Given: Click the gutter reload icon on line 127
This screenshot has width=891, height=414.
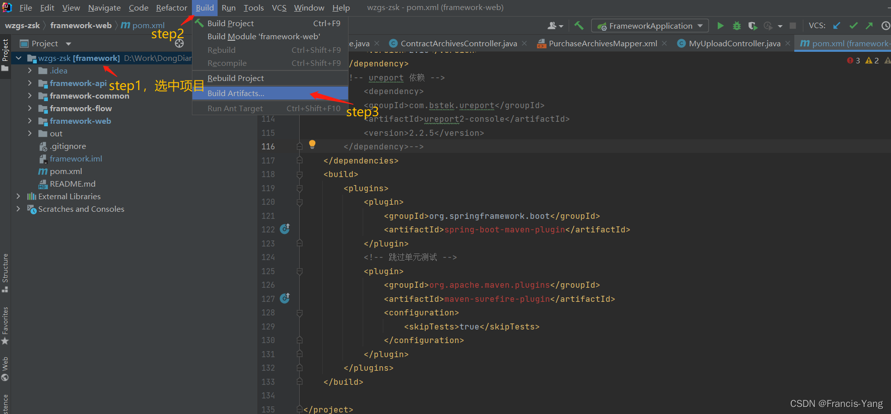Looking at the screenshot, I should [285, 298].
